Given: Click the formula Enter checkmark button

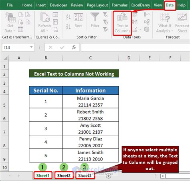Looking at the screenshot, I should tap(62, 47).
